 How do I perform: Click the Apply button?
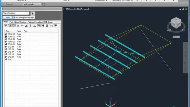click(x=7, y=18)
